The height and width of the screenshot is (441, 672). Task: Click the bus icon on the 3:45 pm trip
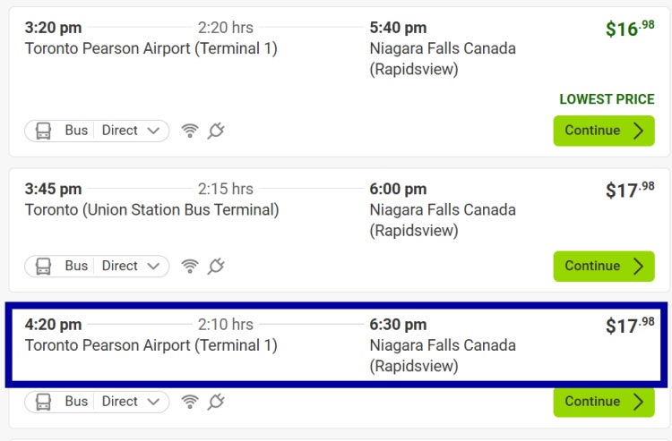click(43, 266)
